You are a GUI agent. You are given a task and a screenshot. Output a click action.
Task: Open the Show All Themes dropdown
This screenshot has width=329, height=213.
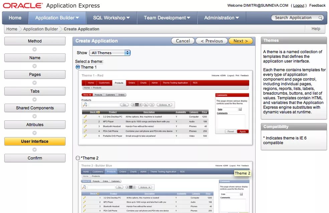pos(110,53)
